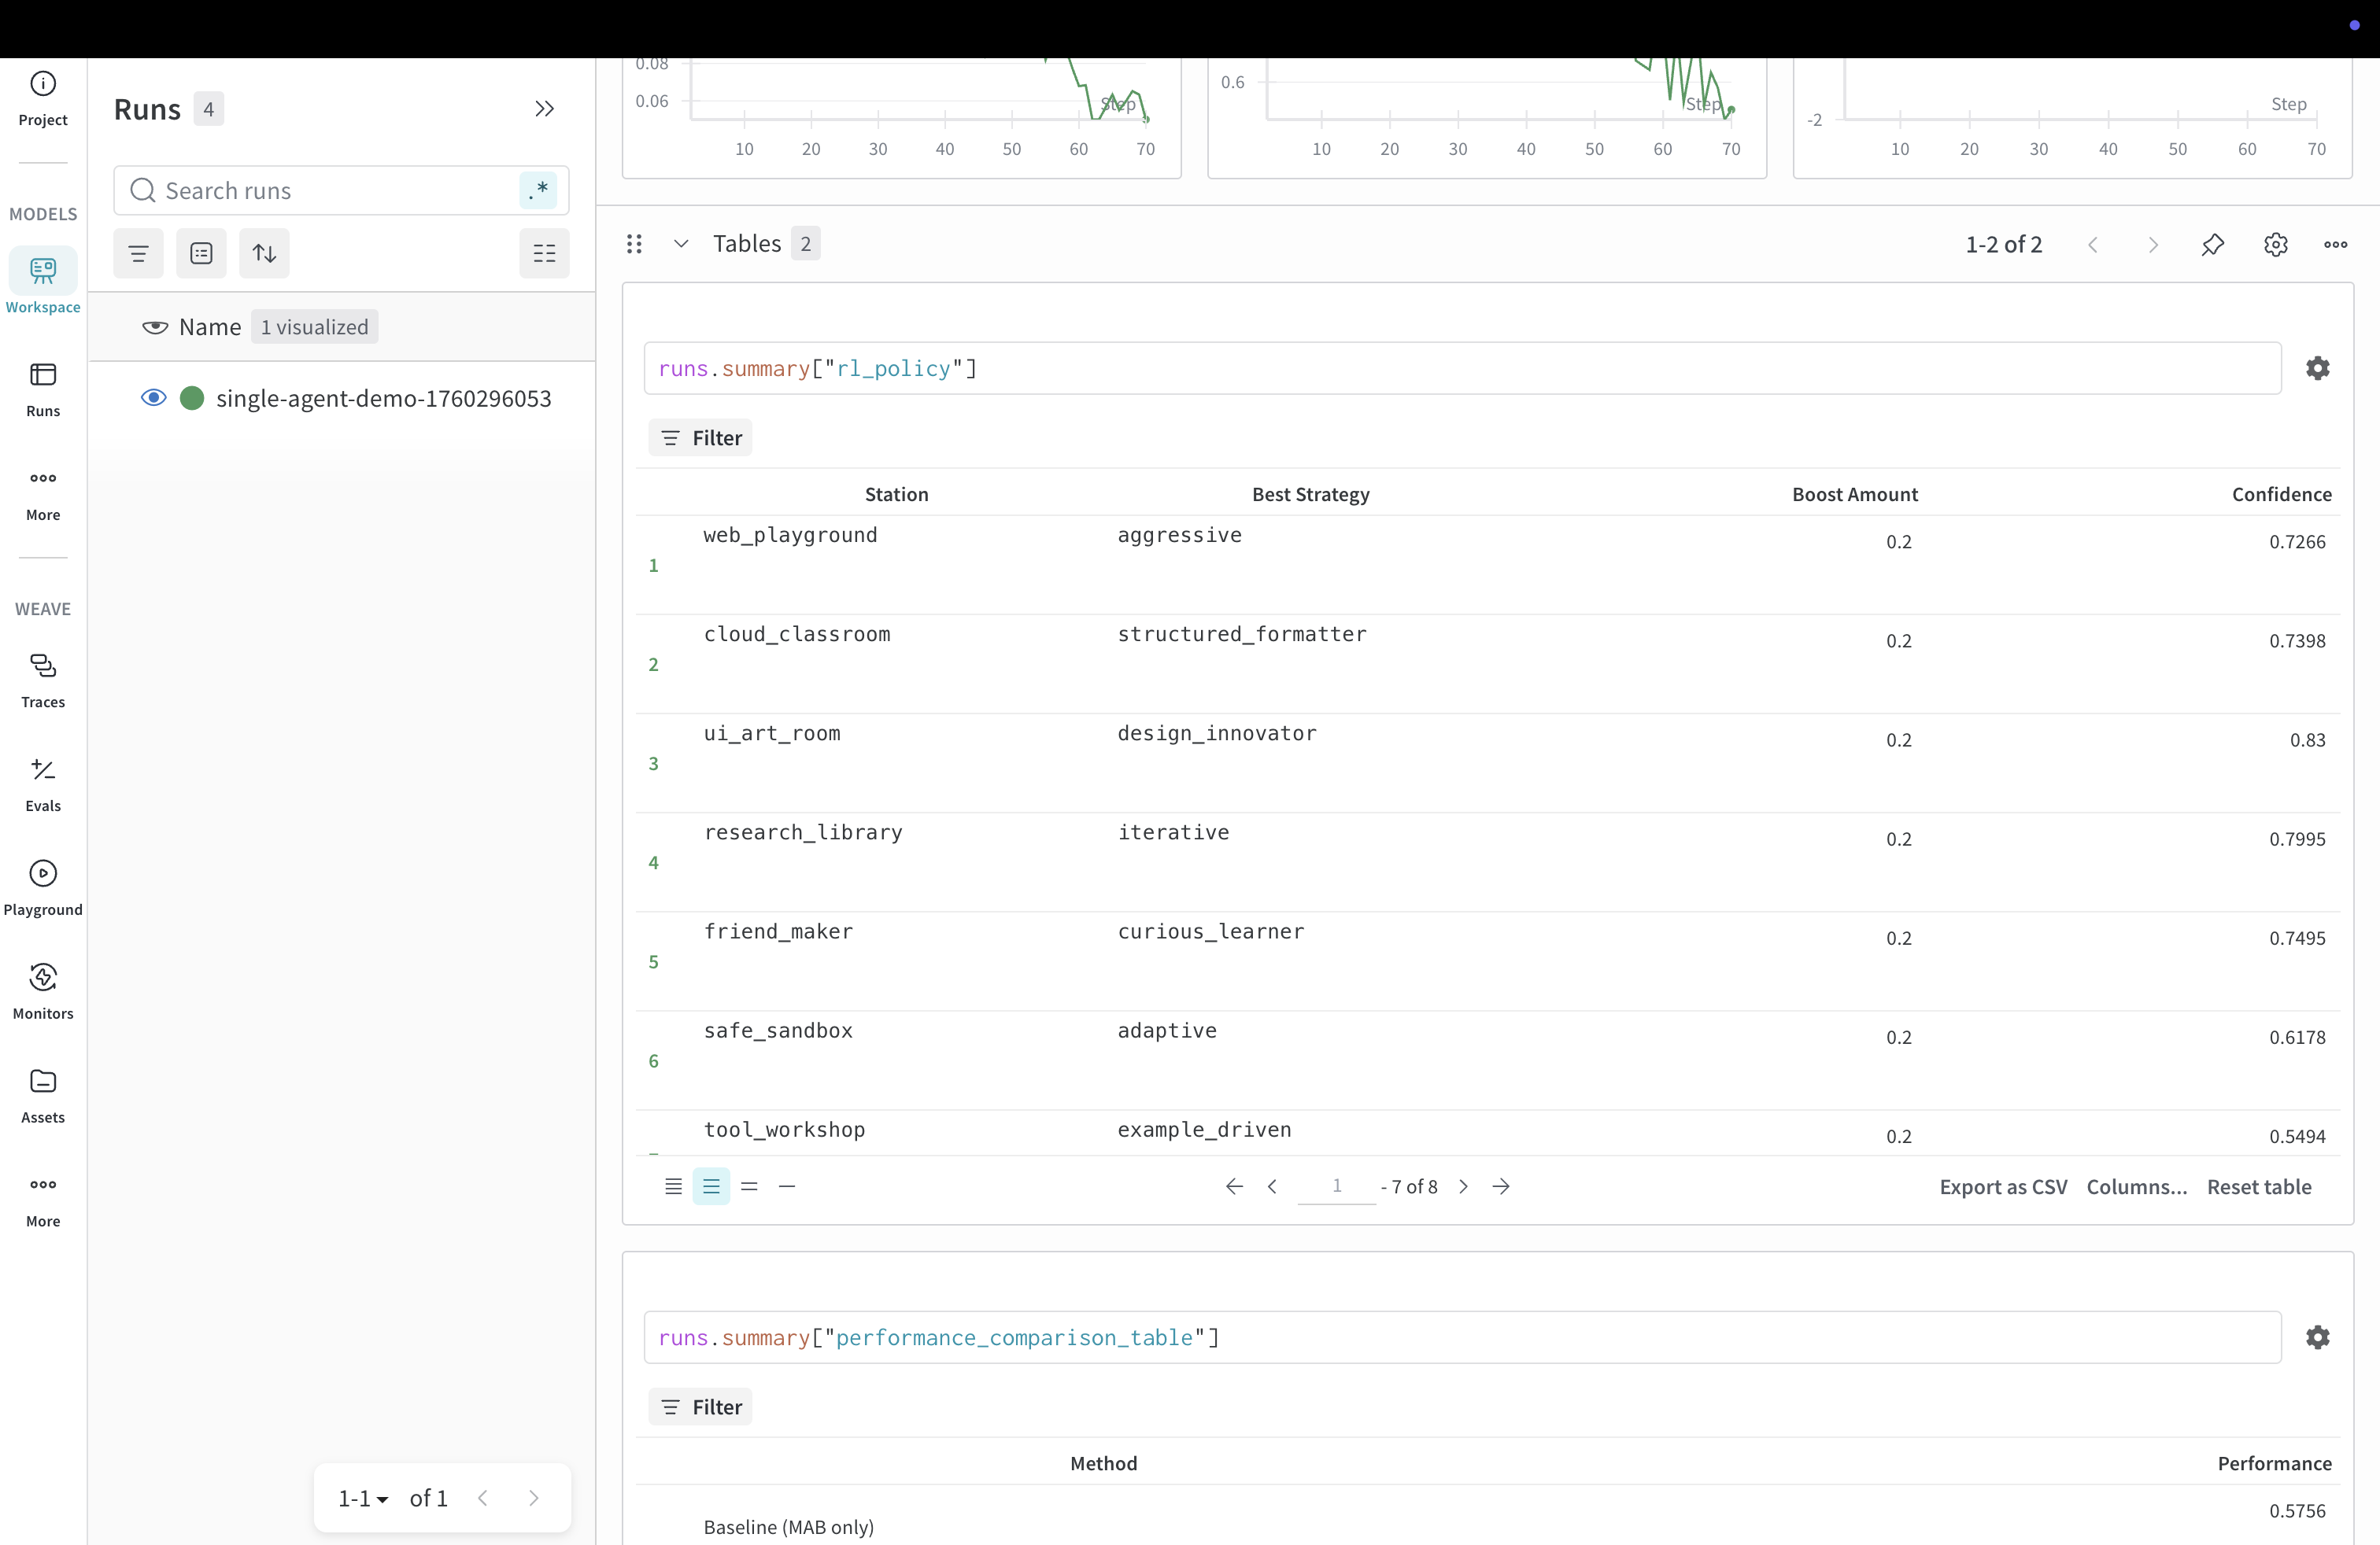This screenshot has height=1545, width=2380.
Task: Click the sort runs arrows icon
Action: 264,253
